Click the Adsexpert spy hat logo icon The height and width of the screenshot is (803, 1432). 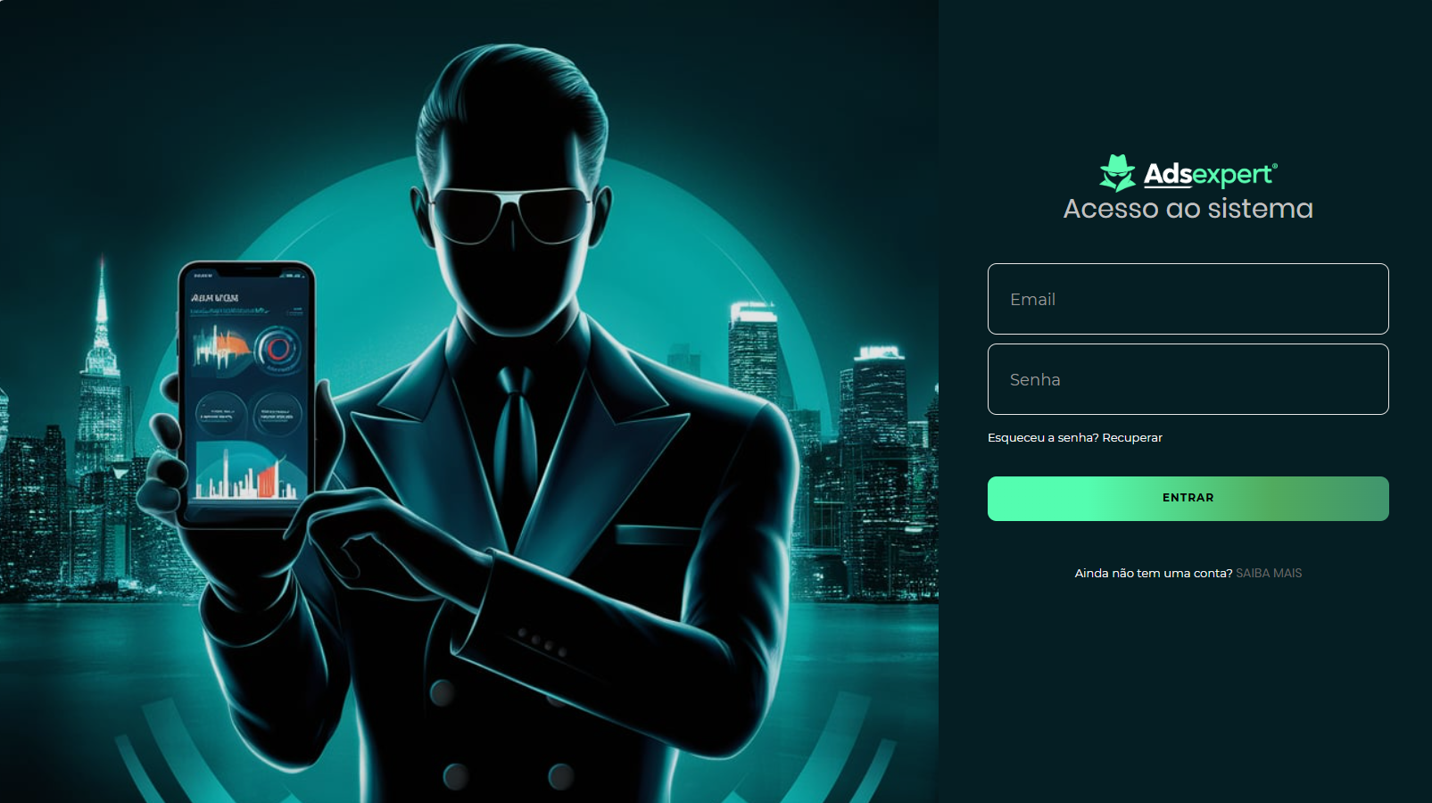(x=1117, y=173)
